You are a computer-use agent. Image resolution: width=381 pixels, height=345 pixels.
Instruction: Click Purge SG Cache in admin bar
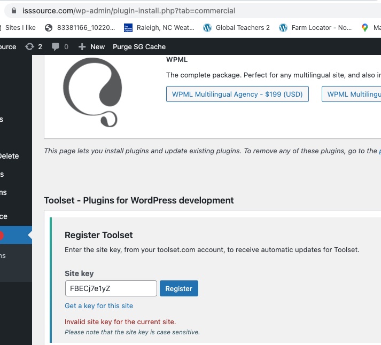139,46
